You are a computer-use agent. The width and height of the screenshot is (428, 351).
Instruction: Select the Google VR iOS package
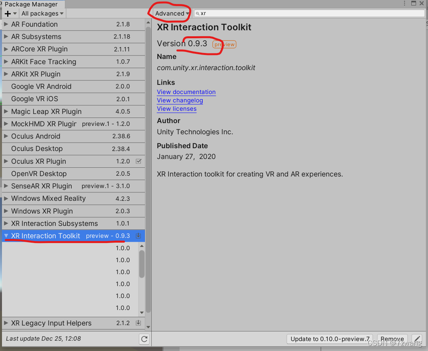click(73, 99)
